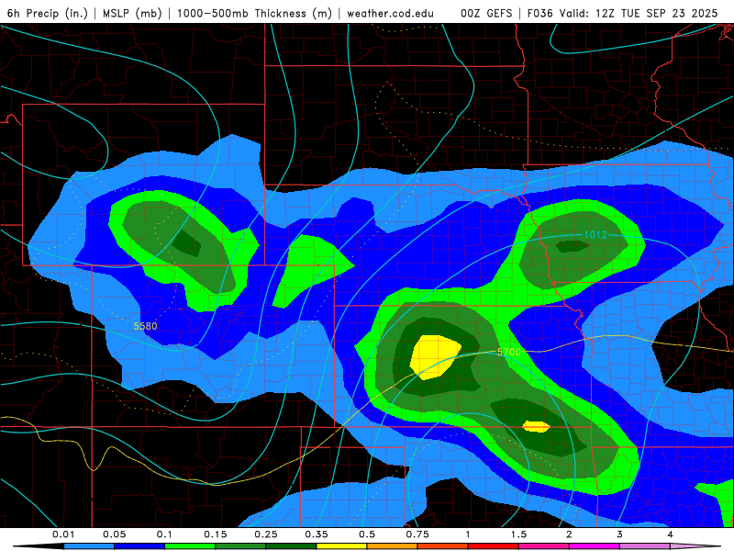This screenshot has height=551, width=734.
Task: Click the '6h Precip (in.)' header label
Action: coord(48,13)
